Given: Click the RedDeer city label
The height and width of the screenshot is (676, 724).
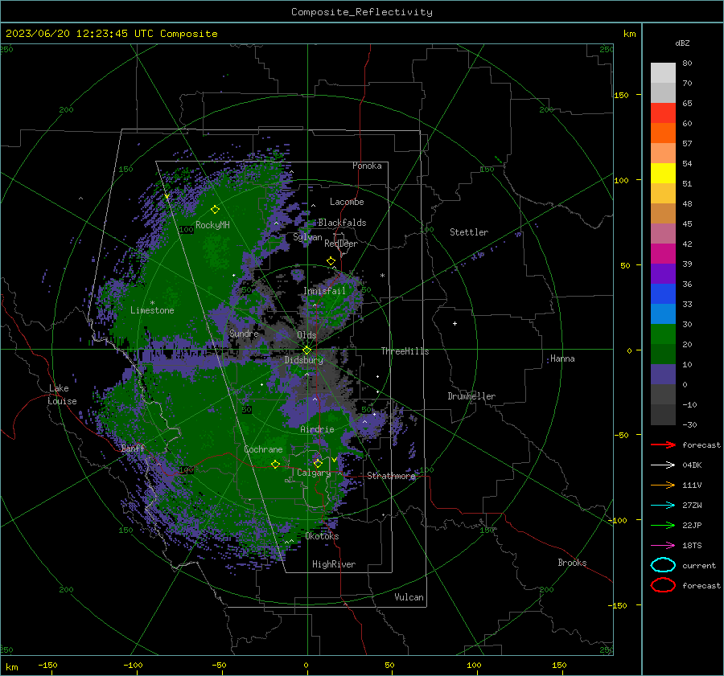Looking at the screenshot, I should 341,244.
